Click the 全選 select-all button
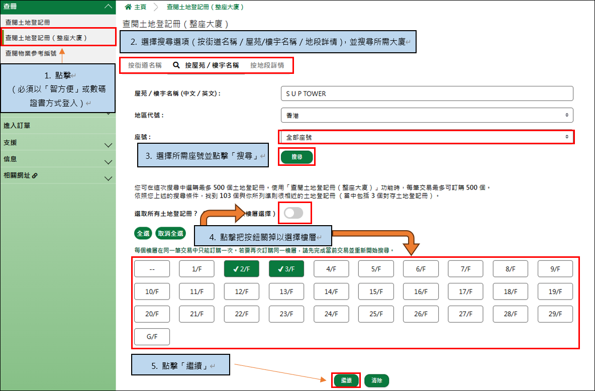The image size is (595, 391). pos(143,233)
